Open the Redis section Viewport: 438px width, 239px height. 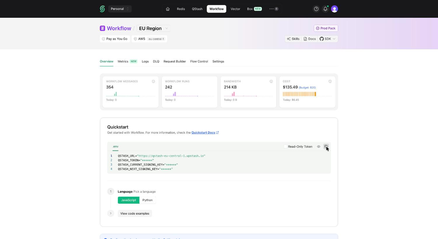coord(181,9)
